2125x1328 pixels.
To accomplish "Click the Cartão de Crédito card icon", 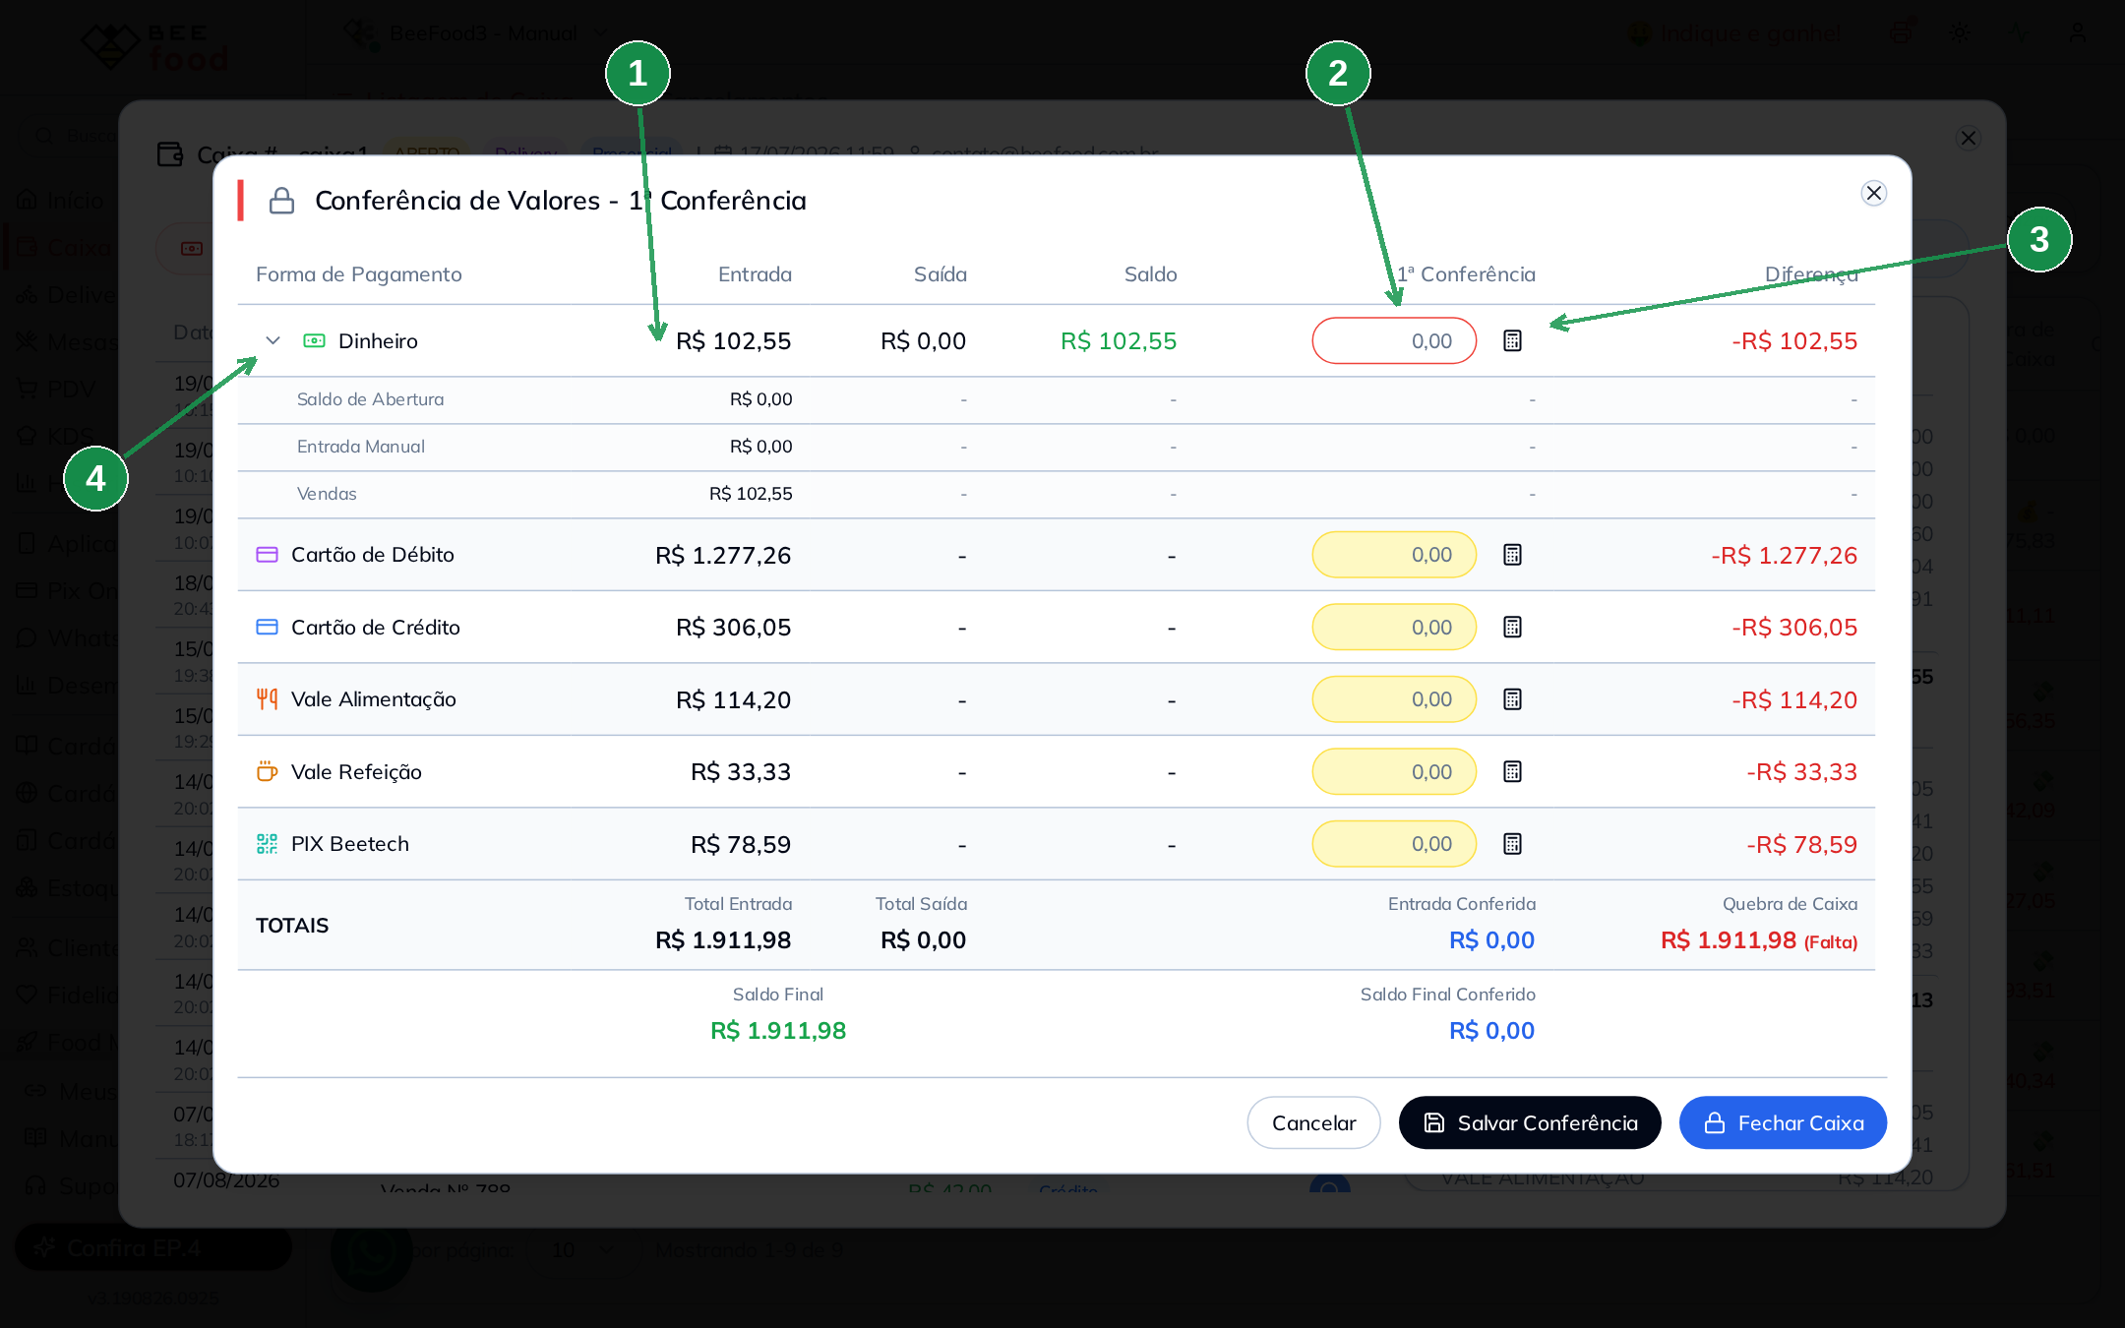I will [x=267, y=627].
